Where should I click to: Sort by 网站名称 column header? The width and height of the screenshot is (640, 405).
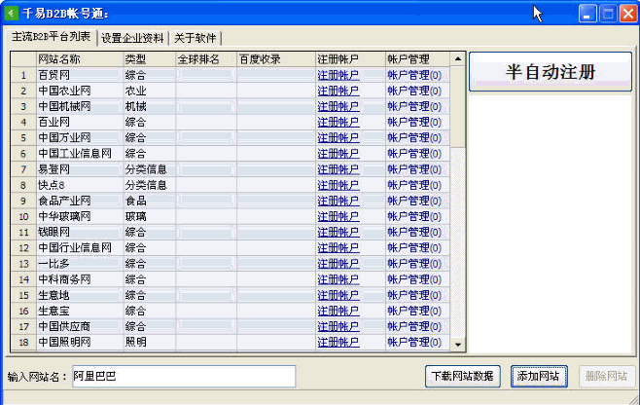coord(80,59)
